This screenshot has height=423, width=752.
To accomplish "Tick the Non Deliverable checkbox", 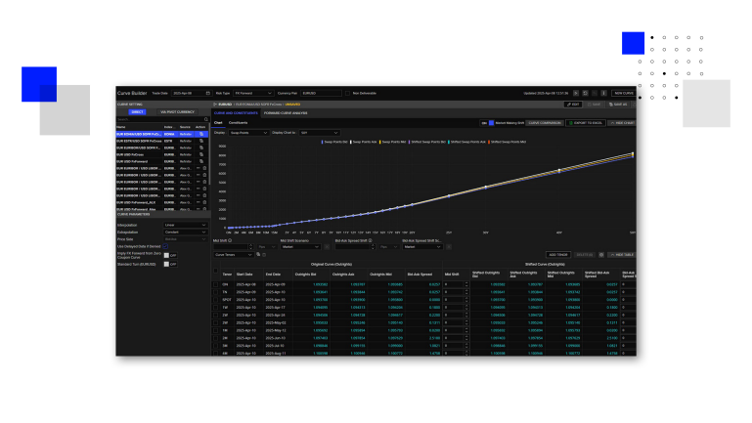I will click(x=347, y=93).
